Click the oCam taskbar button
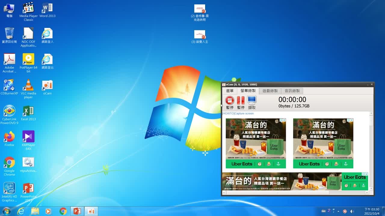Viewport: 385px width, 216px height. coord(91,211)
